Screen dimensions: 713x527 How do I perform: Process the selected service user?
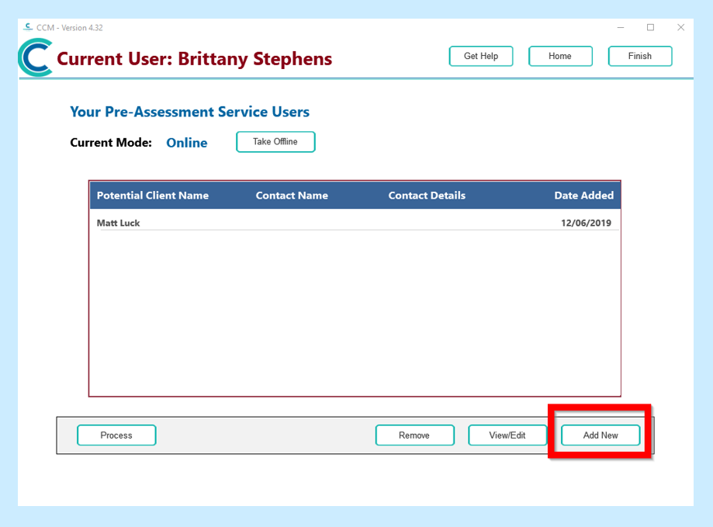116,435
